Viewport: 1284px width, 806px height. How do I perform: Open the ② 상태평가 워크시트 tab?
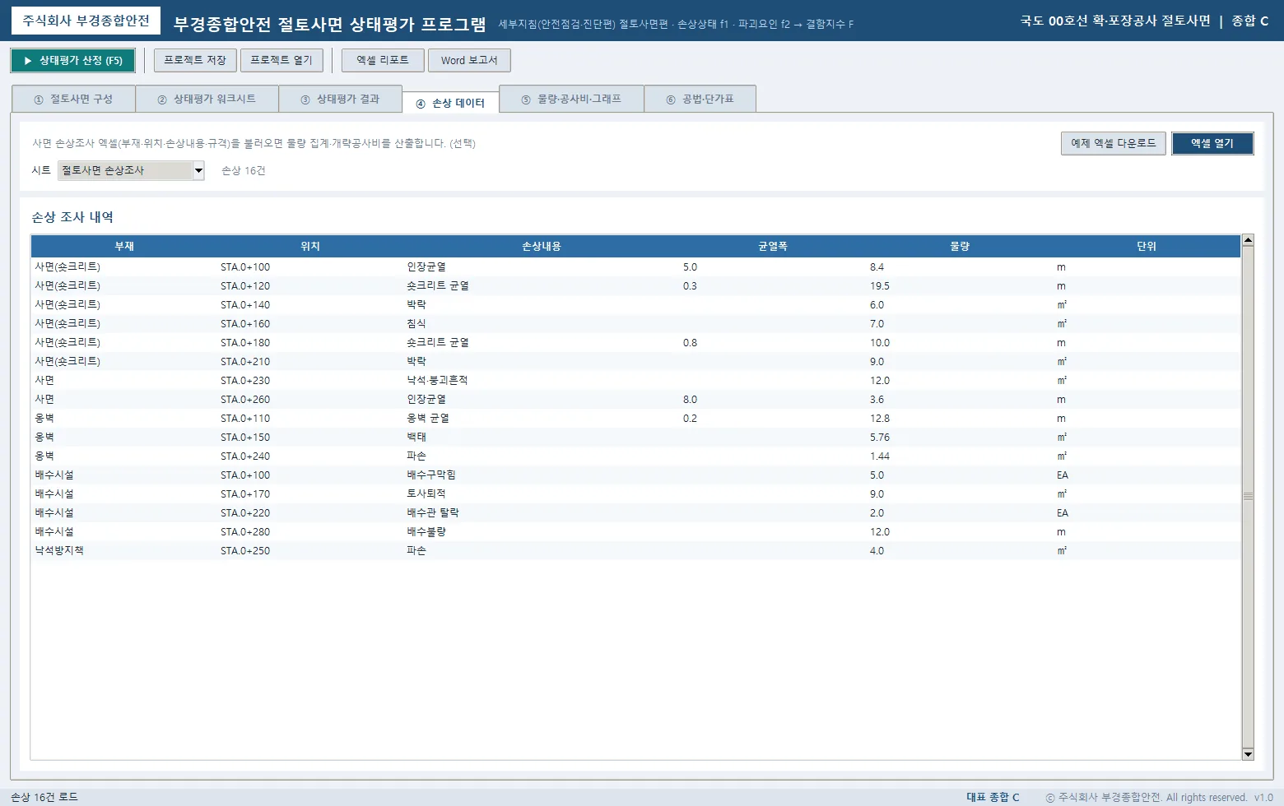coord(207,99)
